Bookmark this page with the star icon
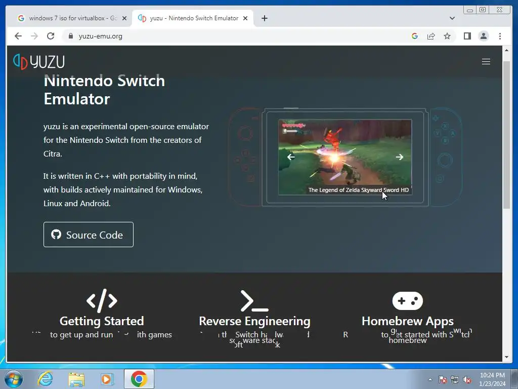This screenshot has width=518, height=389. click(x=447, y=36)
